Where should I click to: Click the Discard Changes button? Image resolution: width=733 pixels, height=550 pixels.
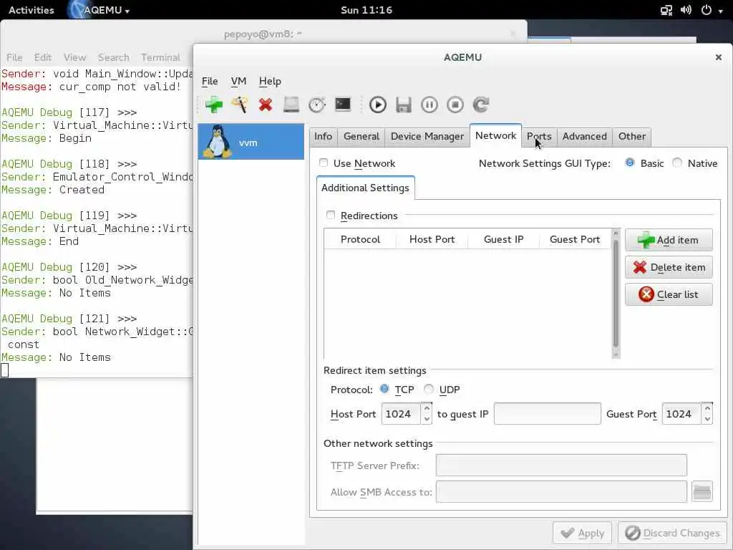672,533
